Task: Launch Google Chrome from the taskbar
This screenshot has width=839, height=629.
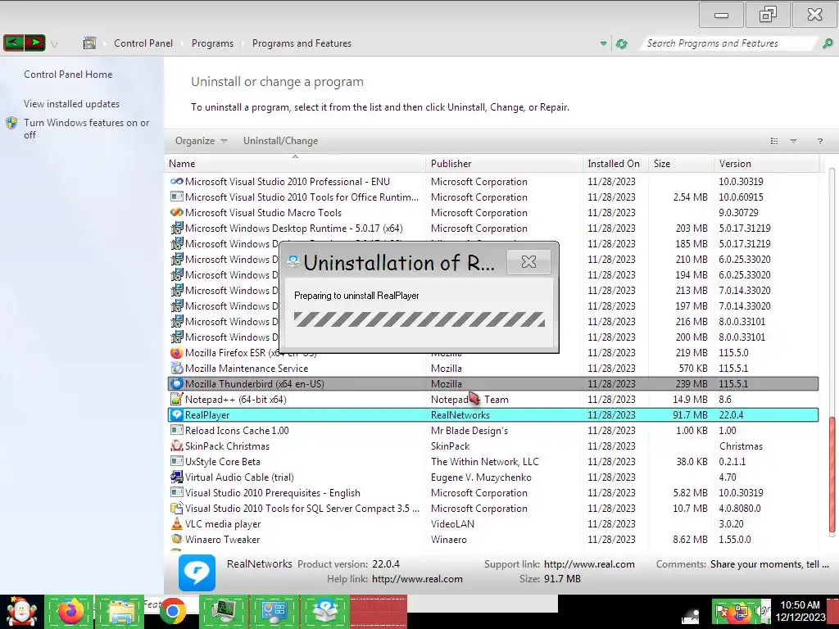Action: coord(172,611)
